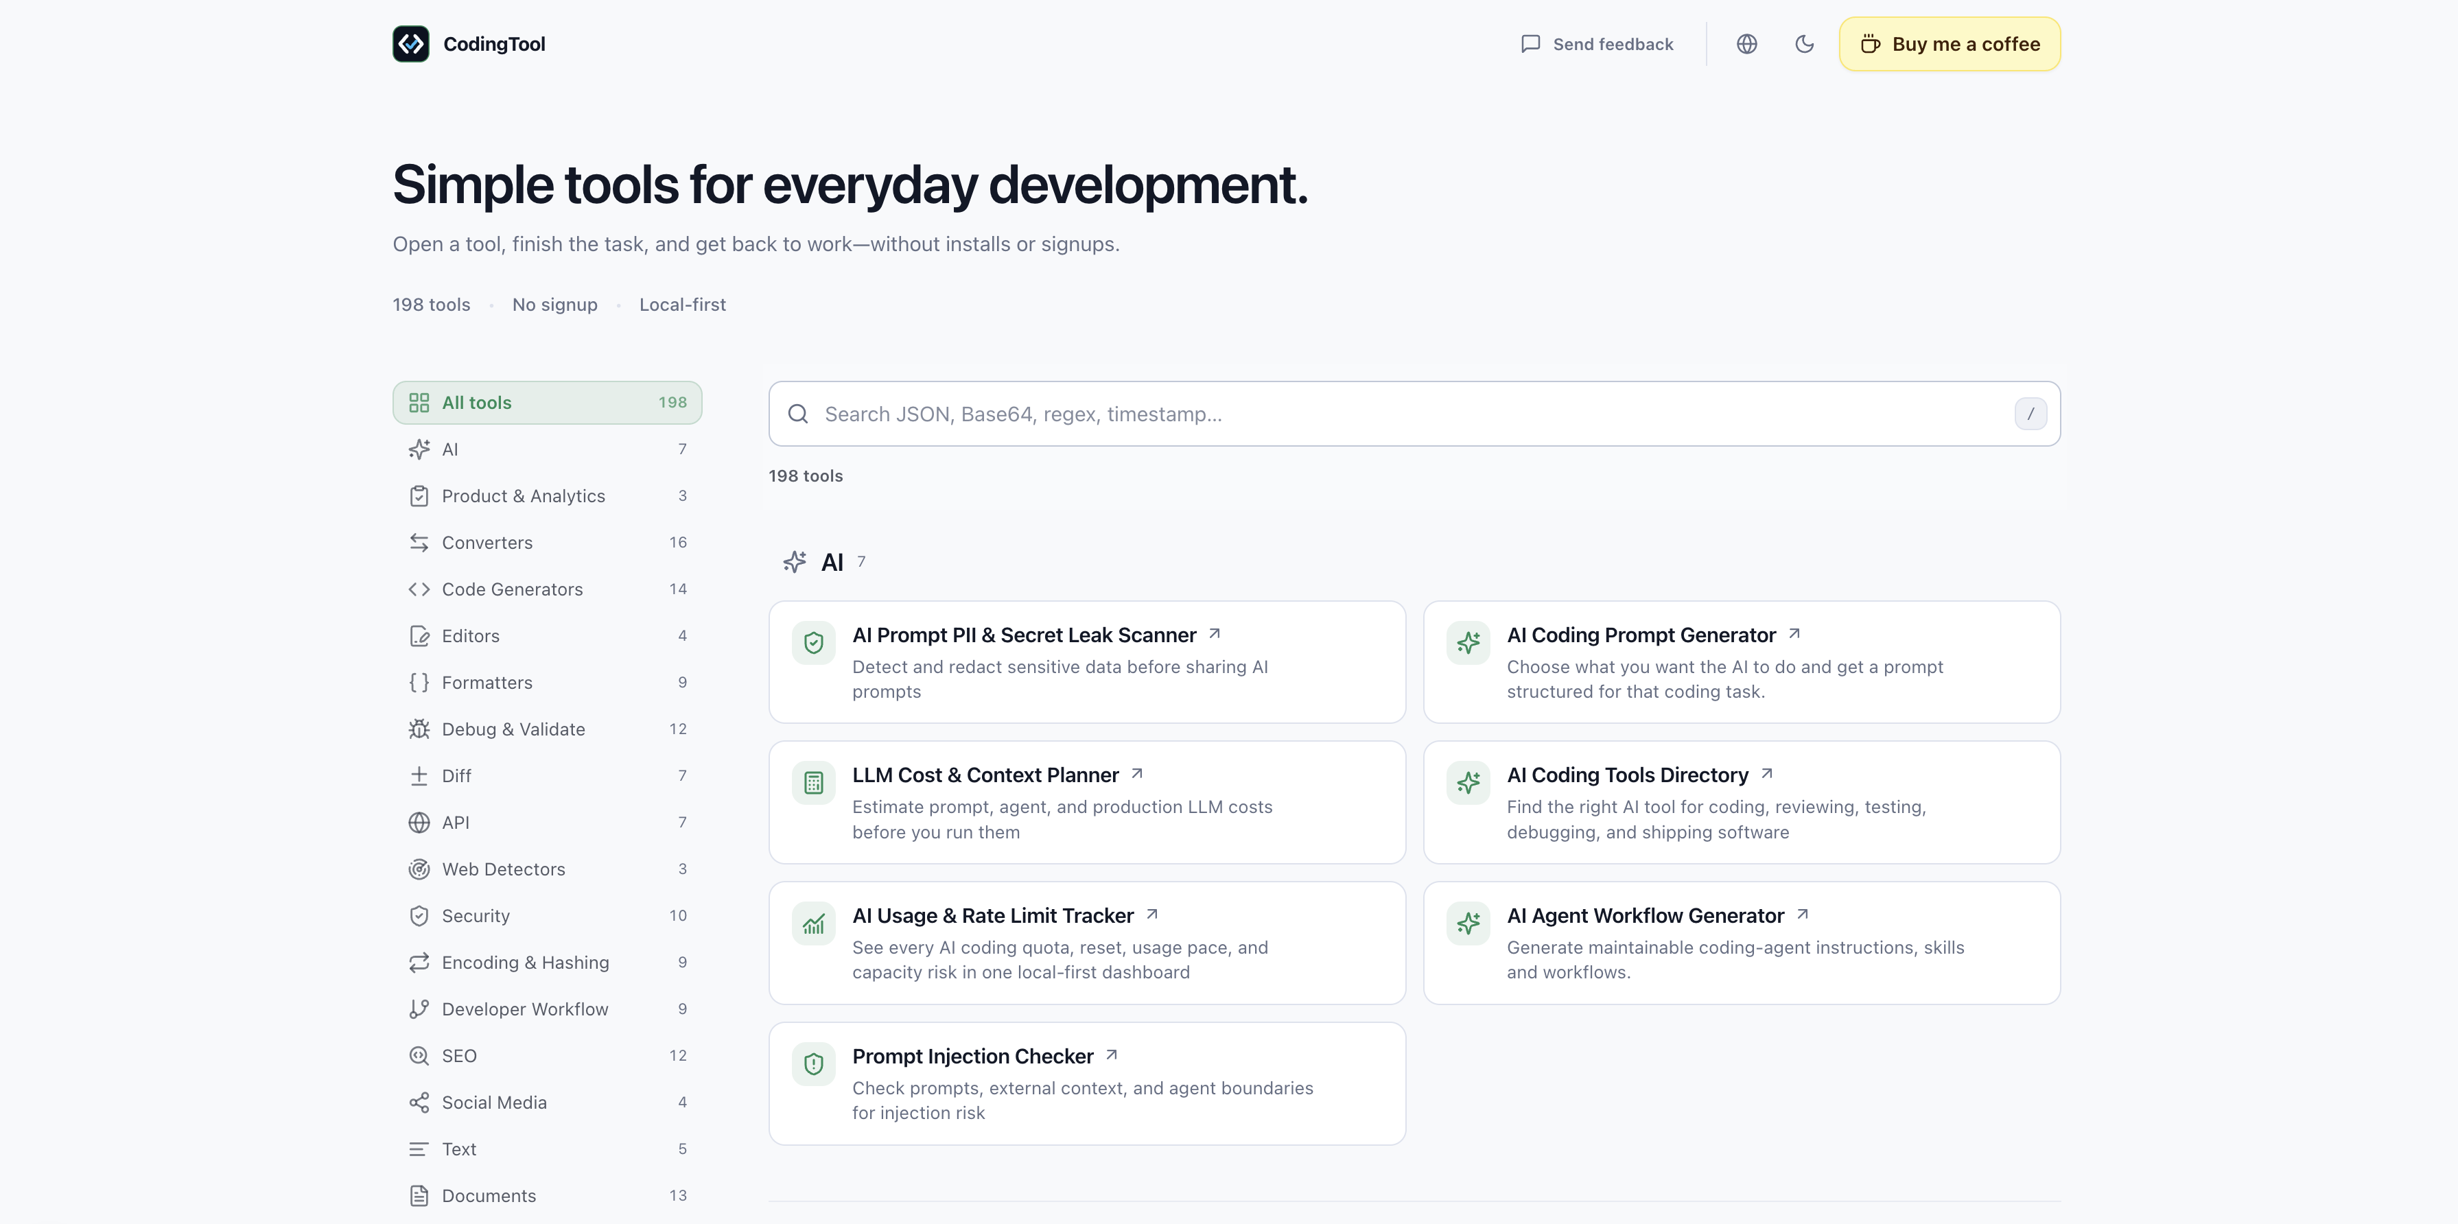Open AI Usage & Rate Limit Tracker

click(1087, 943)
